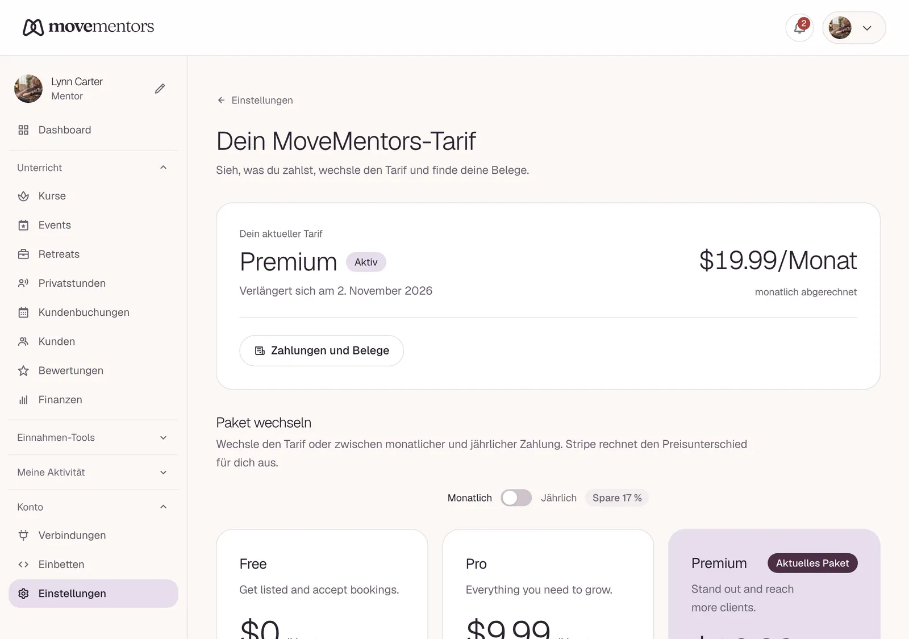Open the notifications bell
This screenshot has height=639, width=909.
coord(799,28)
